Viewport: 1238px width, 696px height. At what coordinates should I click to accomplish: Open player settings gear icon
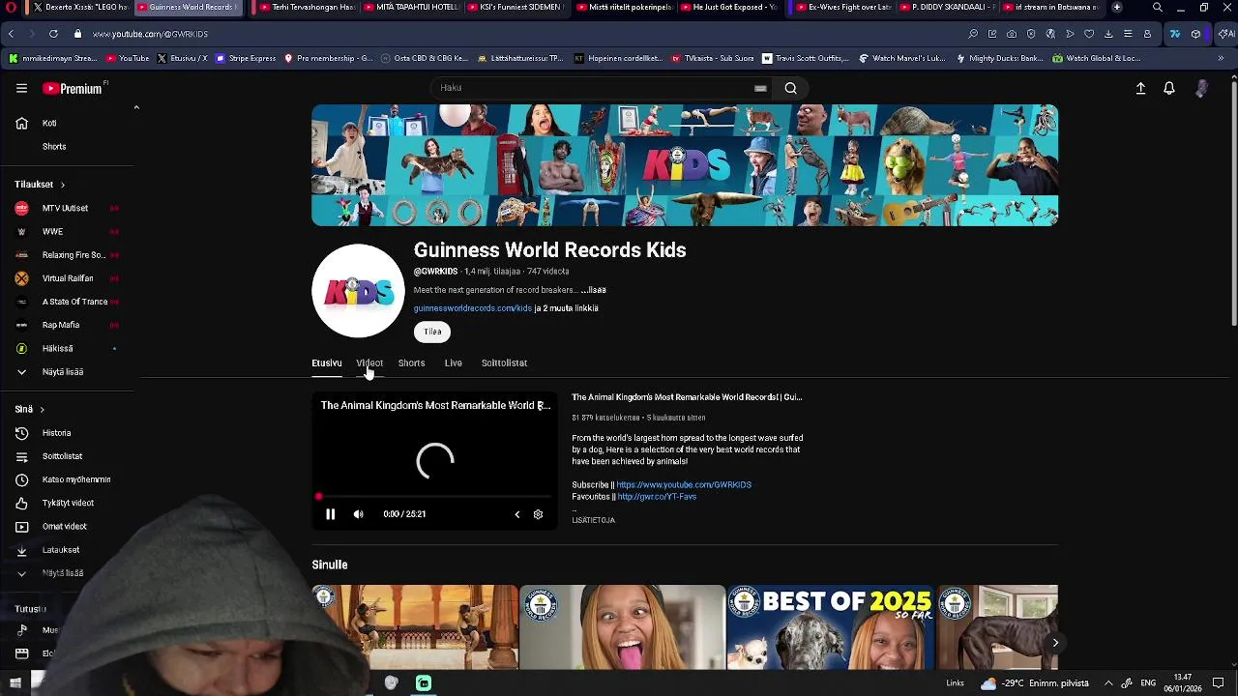point(538,514)
